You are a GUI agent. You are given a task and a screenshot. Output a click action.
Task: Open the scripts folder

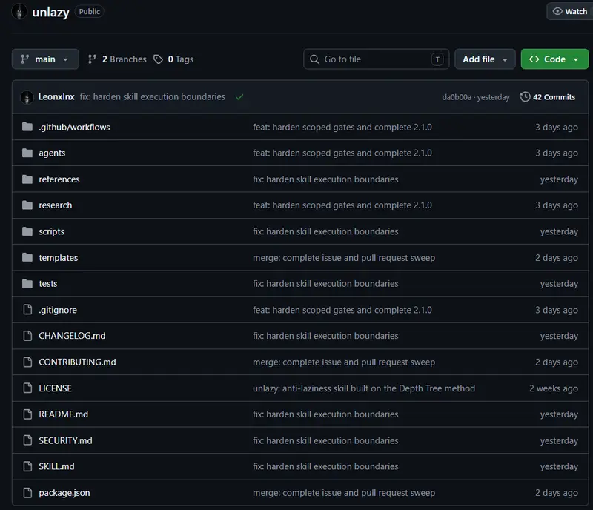click(x=51, y=231)
